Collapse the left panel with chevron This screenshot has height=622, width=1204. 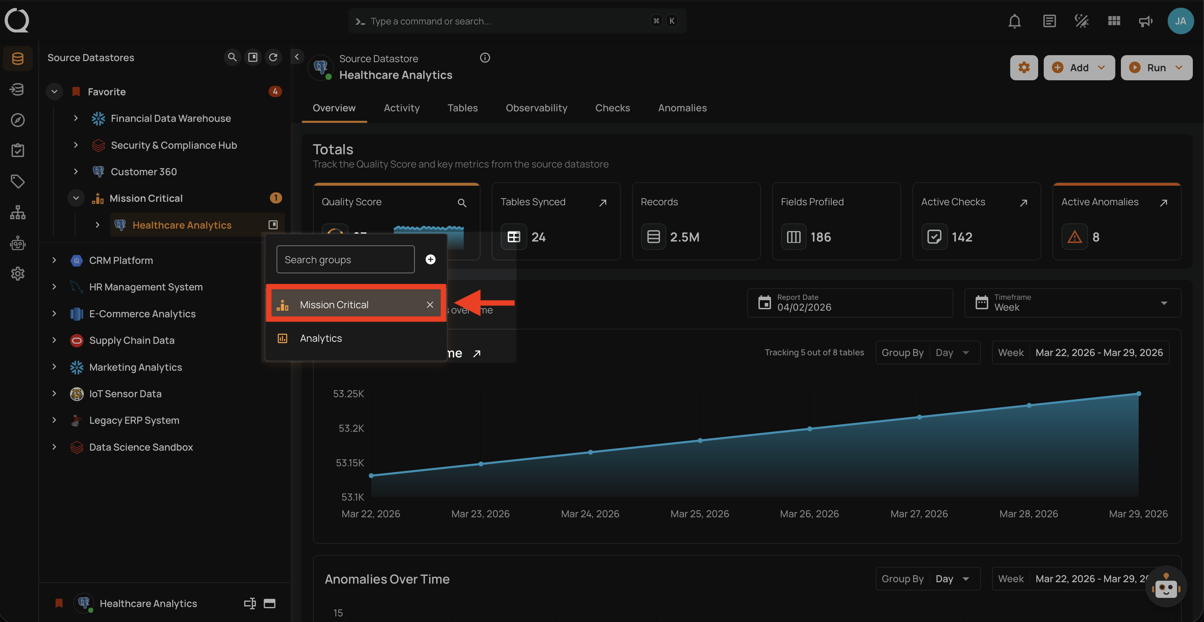[x=297, y=57]
